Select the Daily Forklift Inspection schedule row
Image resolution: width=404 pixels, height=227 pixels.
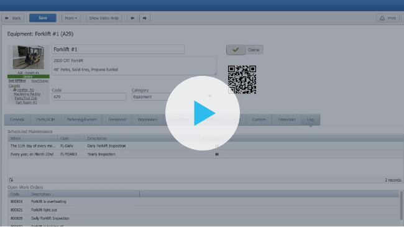[206, 146]
